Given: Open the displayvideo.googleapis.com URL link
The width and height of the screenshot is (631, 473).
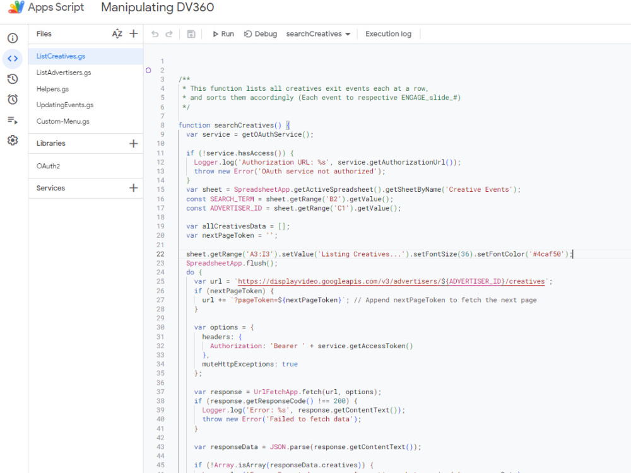Looking at the screenshot, I should point(391,281).
